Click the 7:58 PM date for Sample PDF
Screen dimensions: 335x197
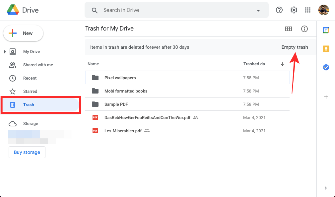pyautogui.click(x=251, y=104)
